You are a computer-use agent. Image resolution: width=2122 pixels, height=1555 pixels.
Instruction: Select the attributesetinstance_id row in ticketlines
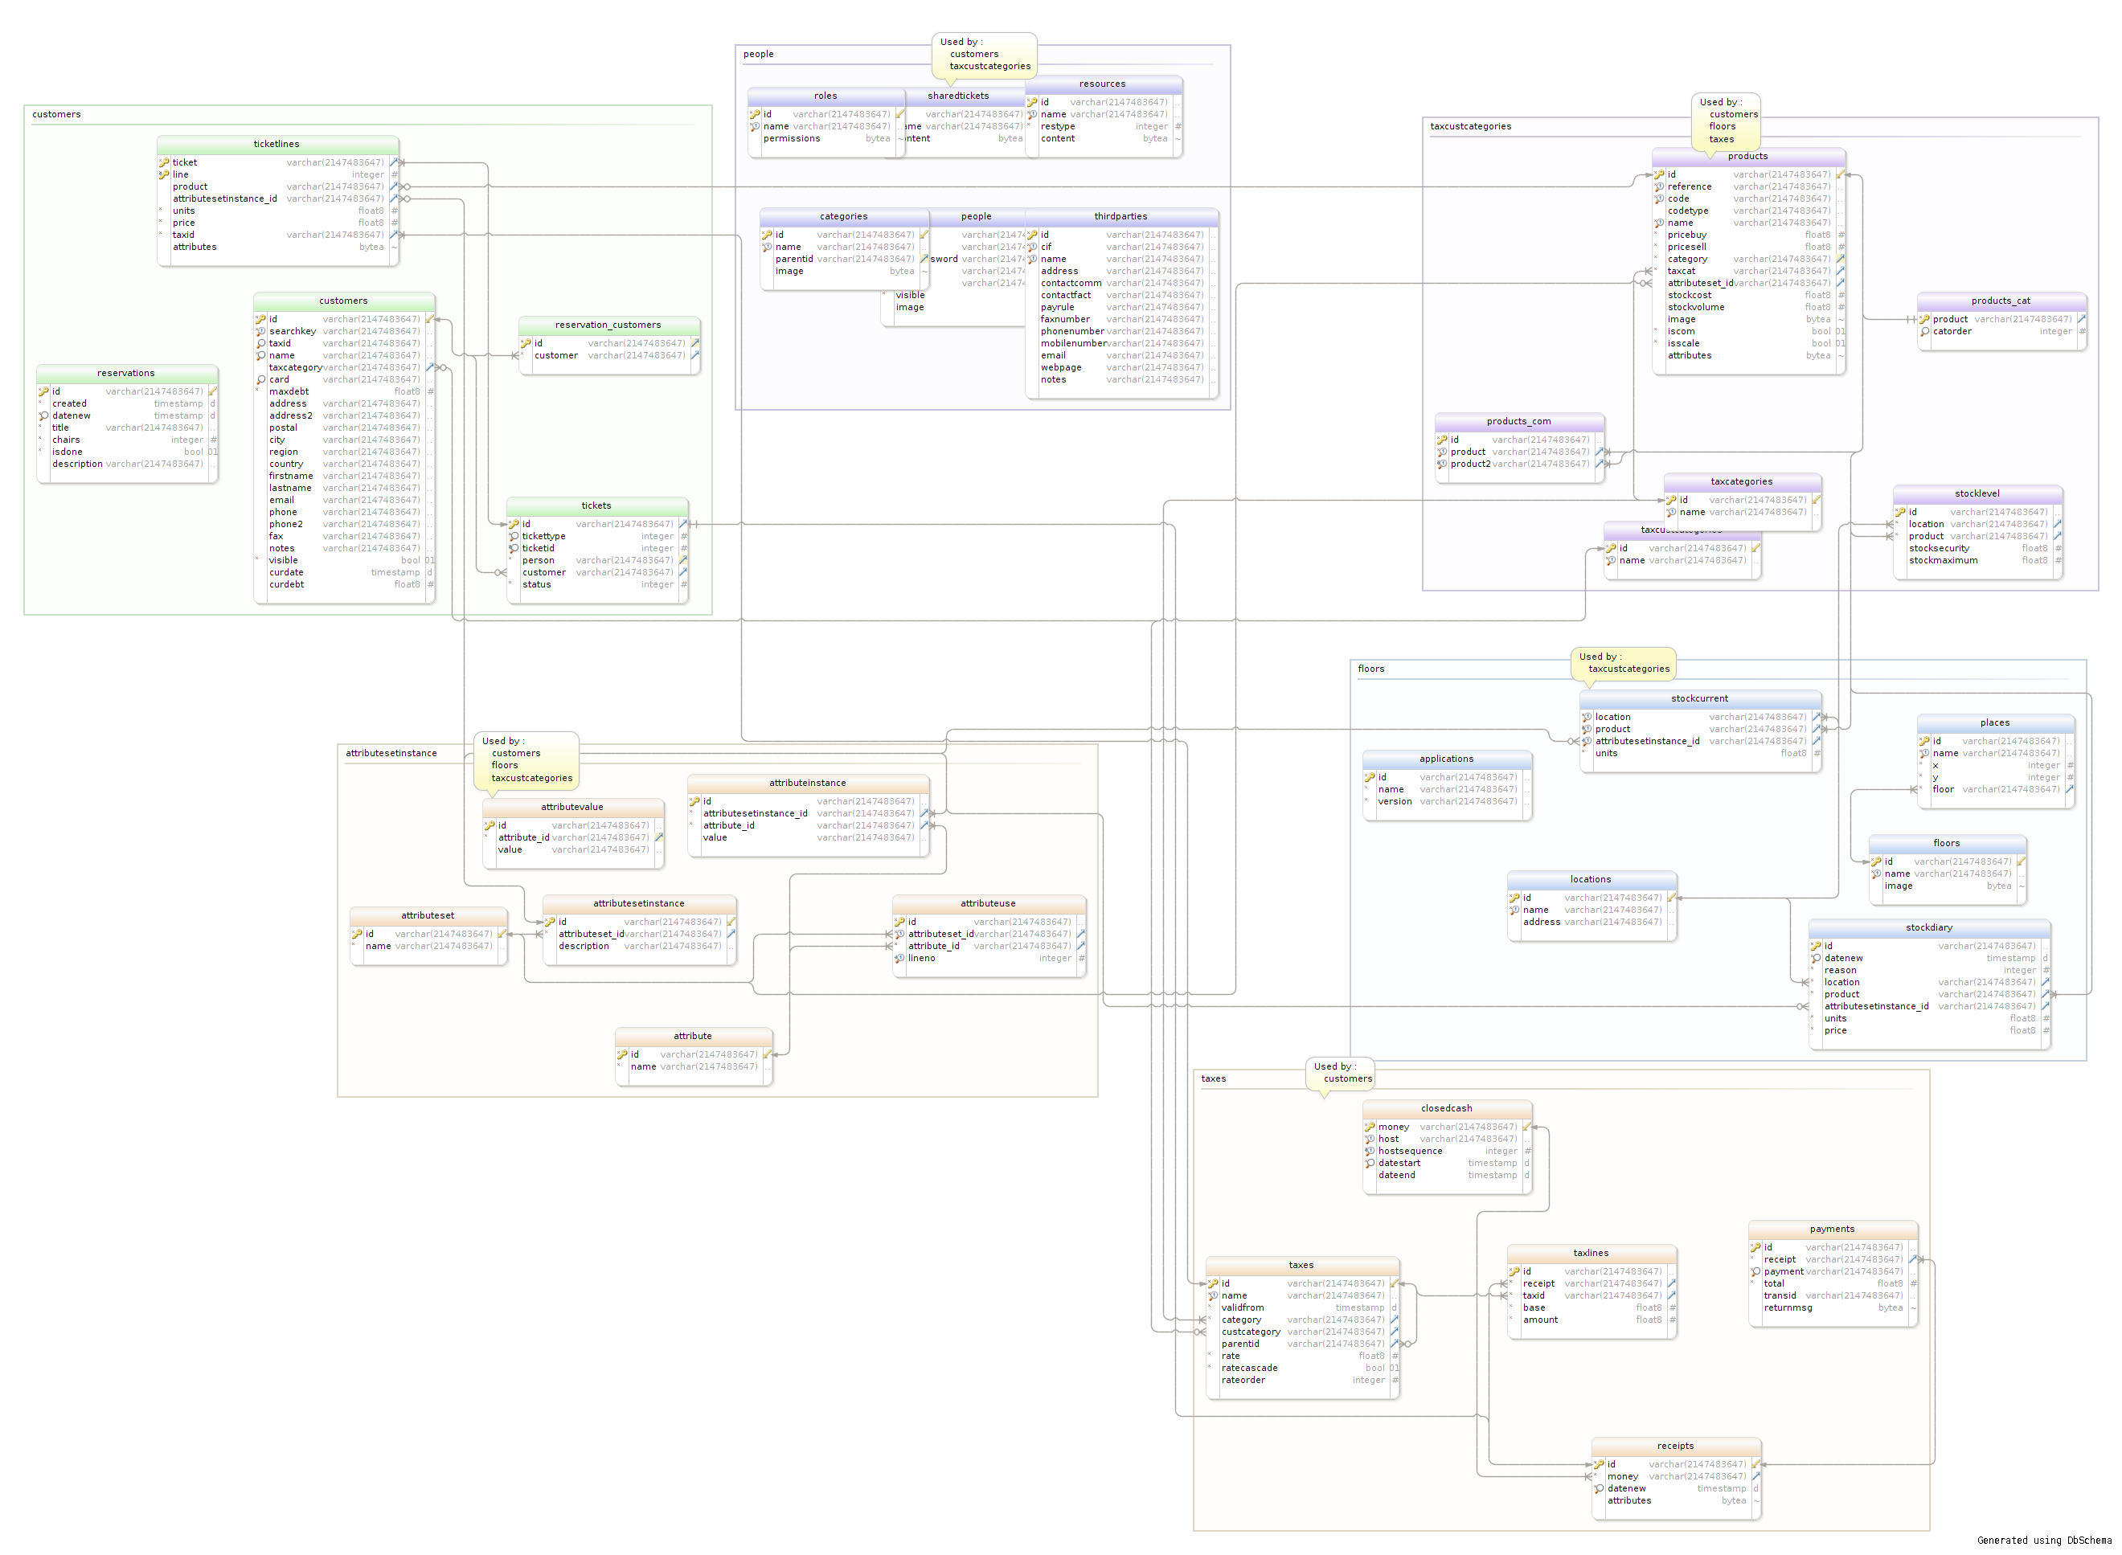click(x=279, y=198)
